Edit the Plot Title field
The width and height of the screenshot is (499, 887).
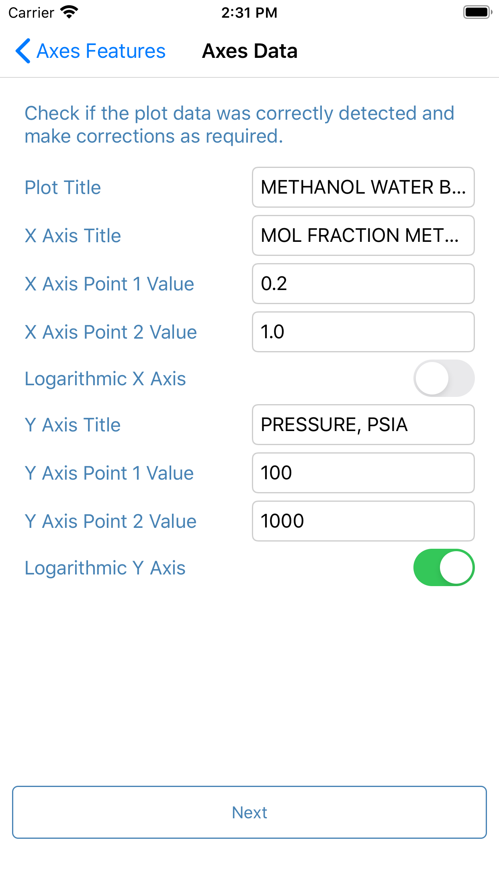(x=363, y=187)
